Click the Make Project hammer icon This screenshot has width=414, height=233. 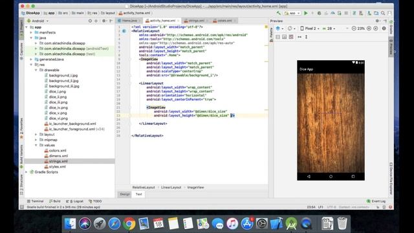click(x=279, y=13)
